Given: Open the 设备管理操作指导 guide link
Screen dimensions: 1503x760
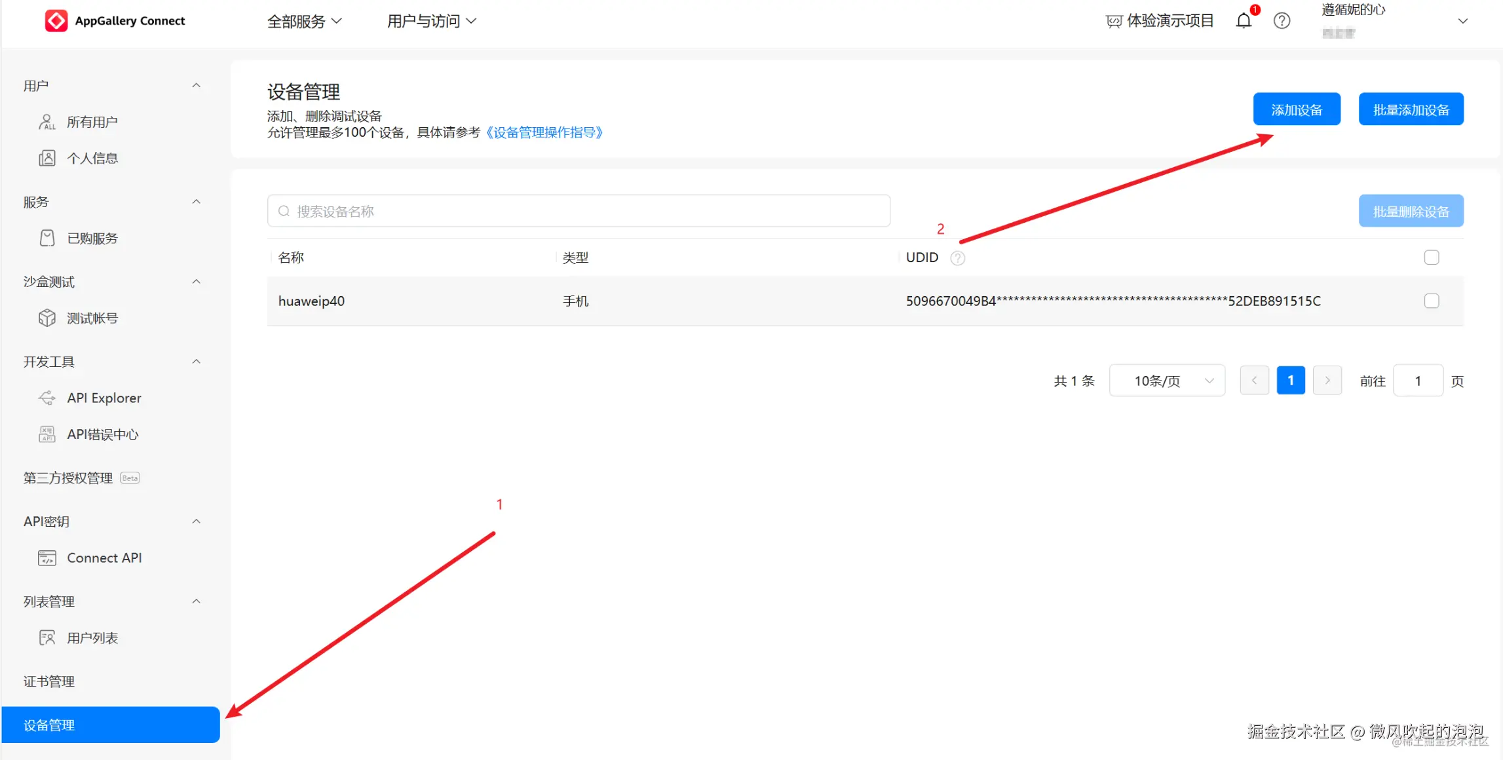Looking at the screenshot, I should click(544, 133).
